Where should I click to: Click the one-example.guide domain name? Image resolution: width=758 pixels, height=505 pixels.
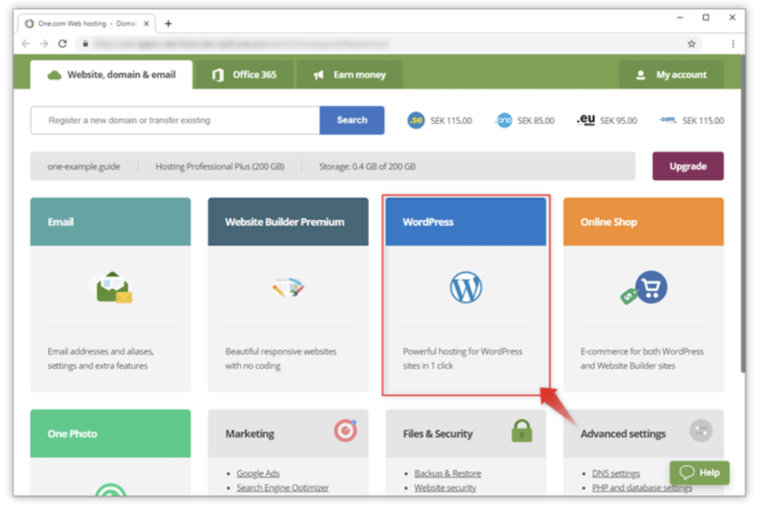click(84, 166)
